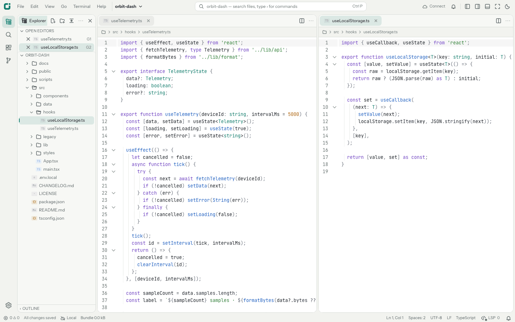Open the Extensions activity bar icon

pos(9,48)
